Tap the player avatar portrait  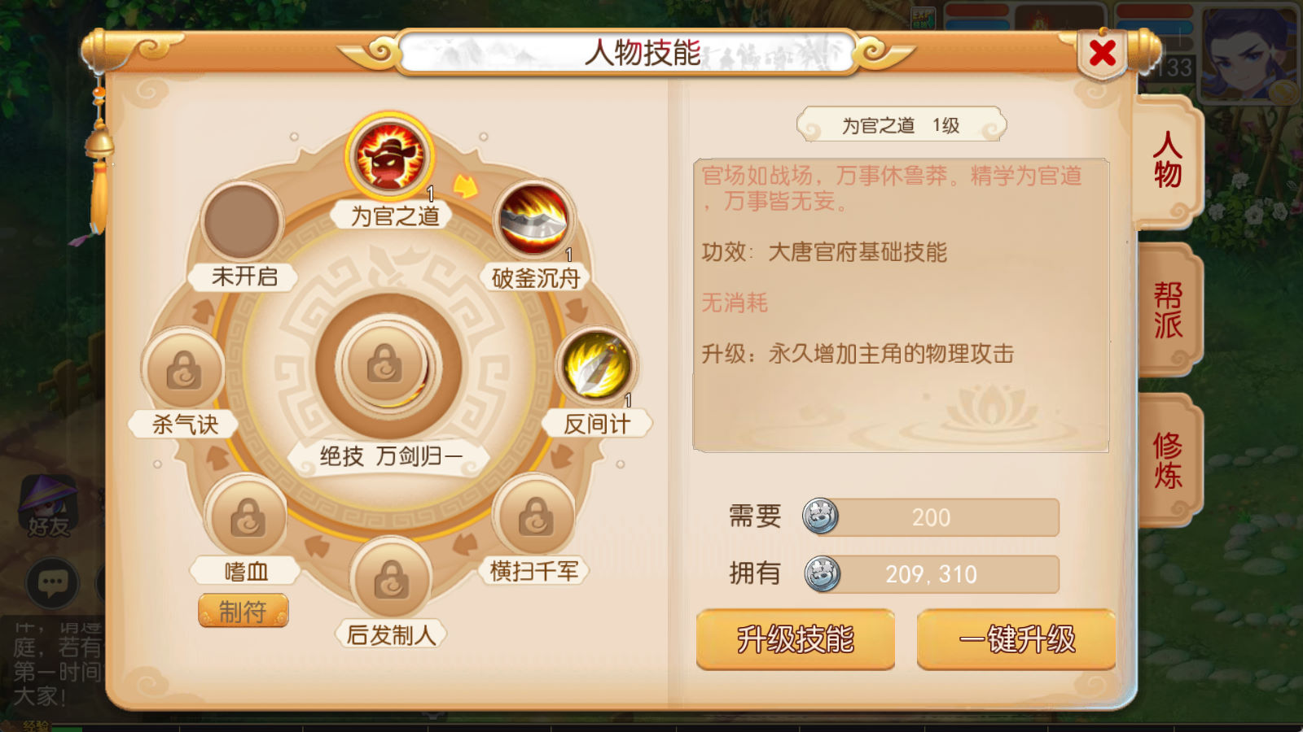pyautogui.click(x=1250, y=53)
